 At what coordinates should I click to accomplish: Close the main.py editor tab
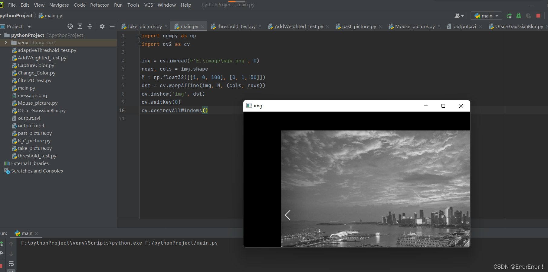(x=202, y=27)
